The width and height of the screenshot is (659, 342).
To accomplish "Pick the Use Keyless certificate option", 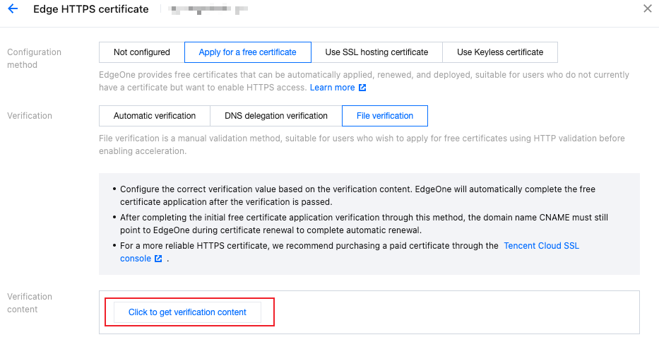I will [x=500, y=52].
